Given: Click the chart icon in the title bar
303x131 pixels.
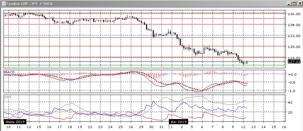Looking at the screenshot, I should click(x=3, y=4).
